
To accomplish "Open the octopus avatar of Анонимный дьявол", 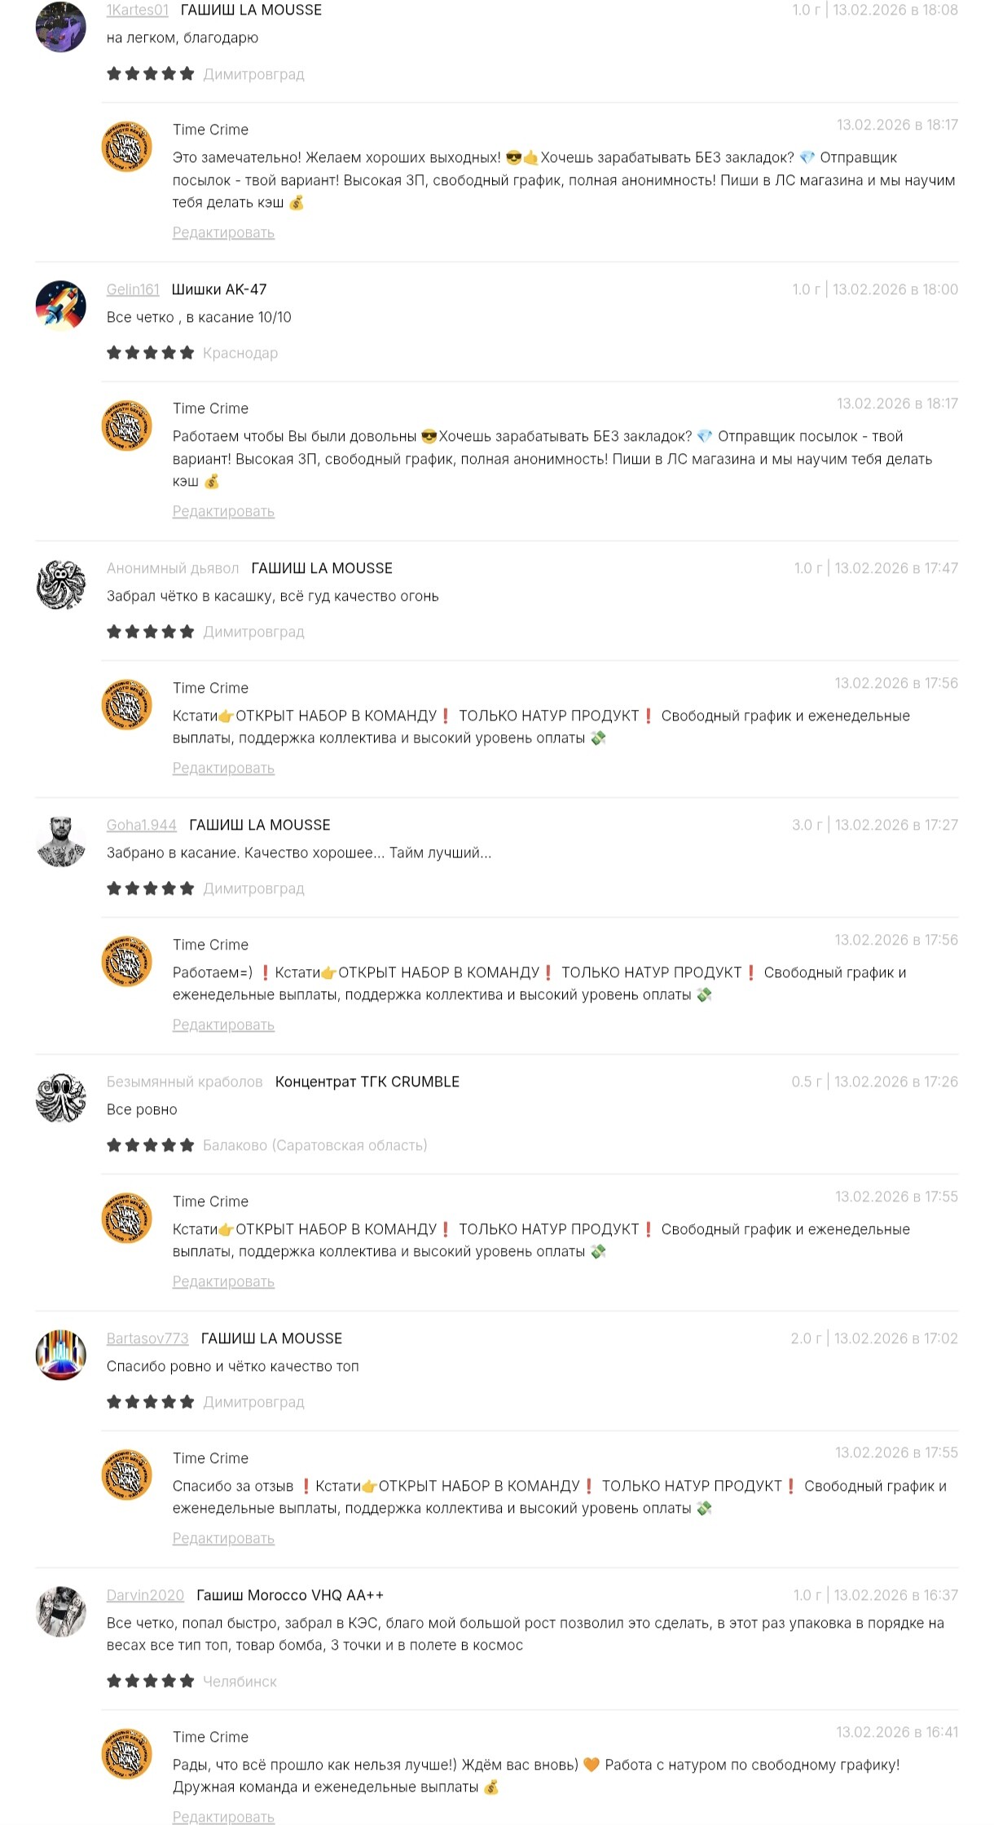I will (61, 584).
